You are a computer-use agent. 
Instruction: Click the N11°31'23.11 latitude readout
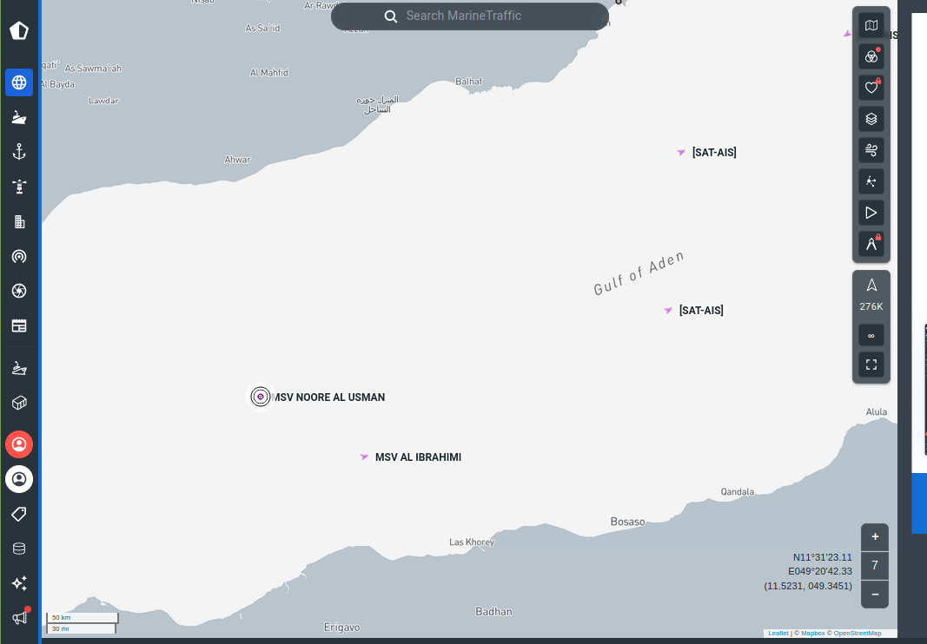pyautogui.click(x=823, y=557)
